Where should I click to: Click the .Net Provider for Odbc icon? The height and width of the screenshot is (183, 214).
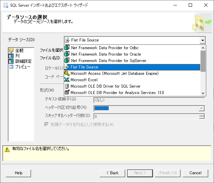(x=67, y=48)
